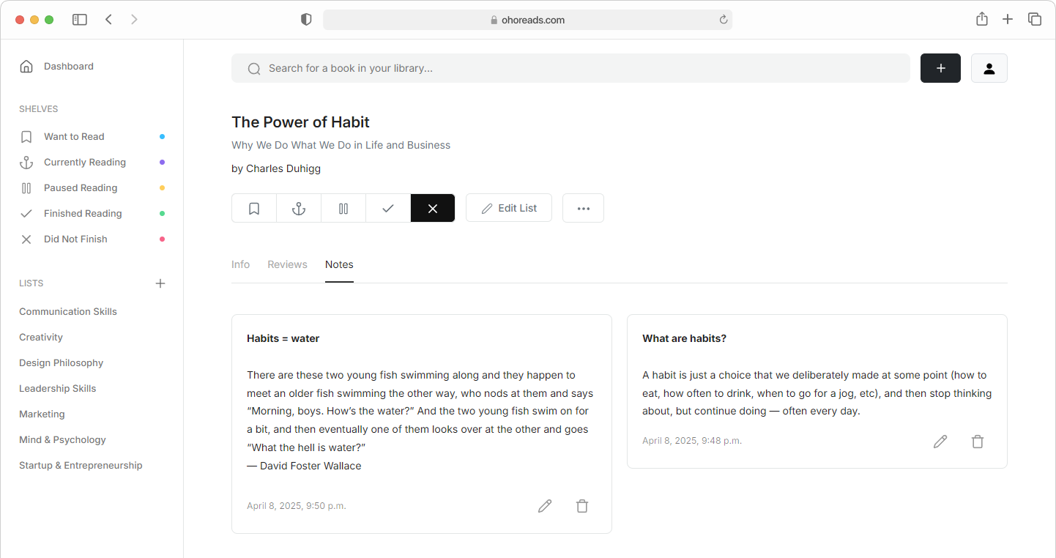Click the Did Not Finish X icon in sidebar
The image size is (1056, 558).
[26, 239]
